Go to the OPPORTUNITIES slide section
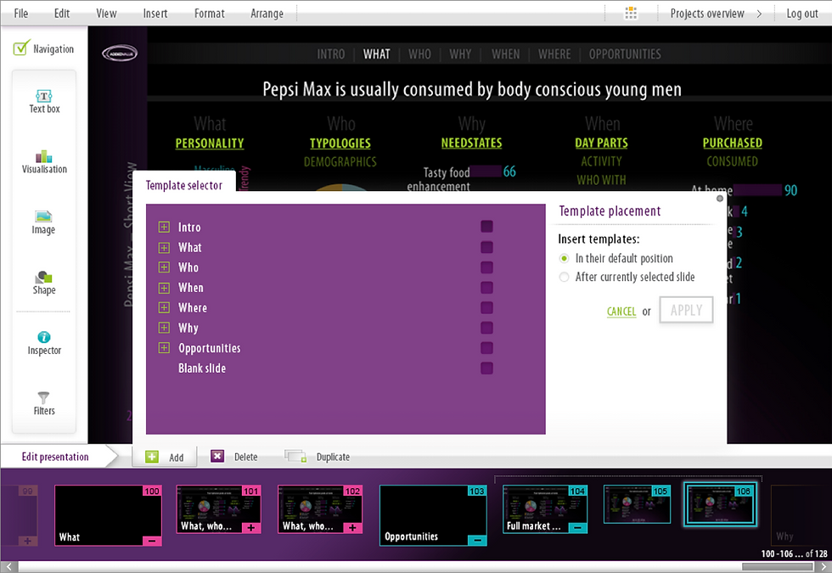Image resolution: width=832 pixels, height=573 pixels. point(625,54)
